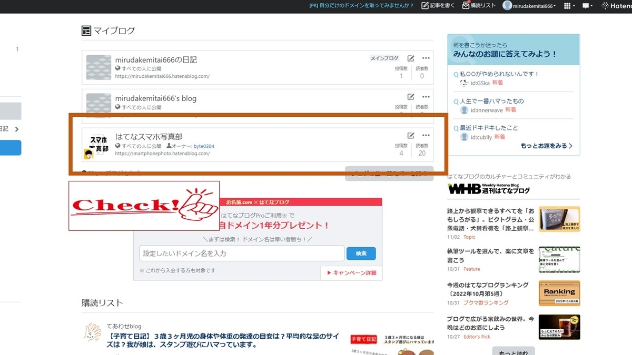Open 購読リスト in the top bar

click(478, 5)
